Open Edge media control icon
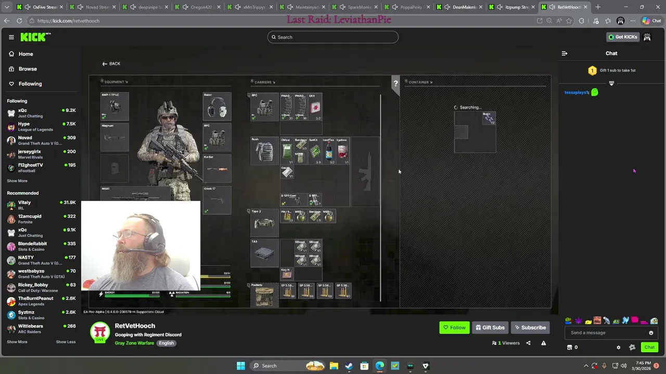 tap(596, 21)
